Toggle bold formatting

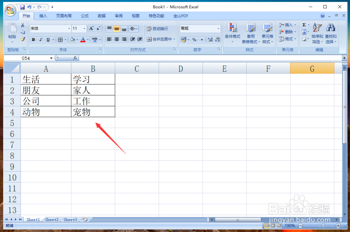[x=33, y=40]
